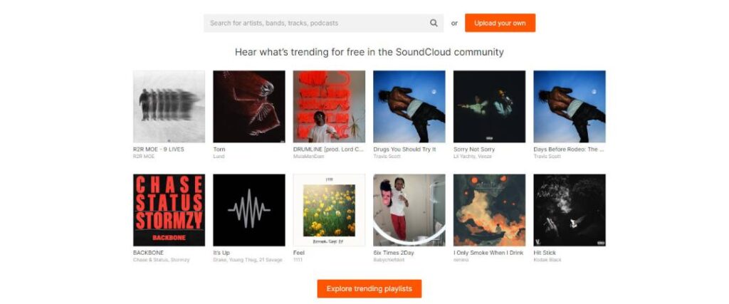729x304 pixels.
Task: Open the Torn skeleton cover art
Action: pos(249,106)
